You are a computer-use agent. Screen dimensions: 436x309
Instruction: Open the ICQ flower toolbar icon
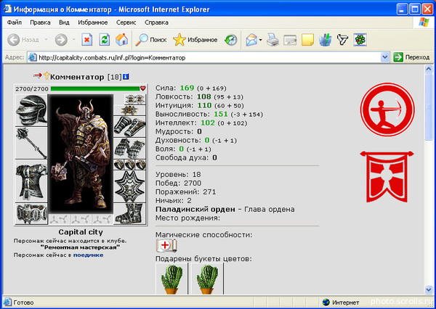(360, 40)
